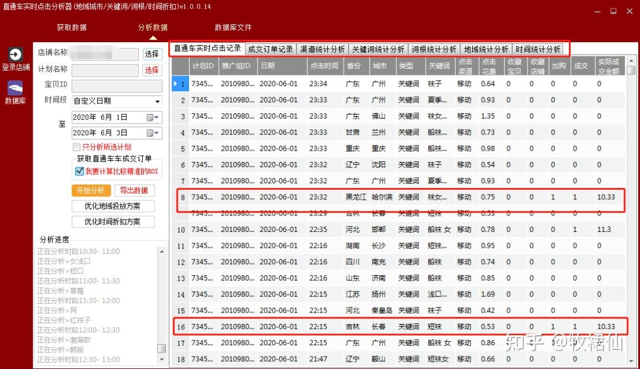
Task: Click progress entry 正在分析时段10:30- 11:00
Action: point(78,252)
